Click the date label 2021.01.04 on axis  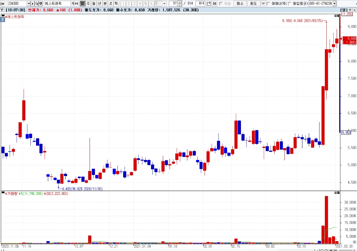pos(142,246)
